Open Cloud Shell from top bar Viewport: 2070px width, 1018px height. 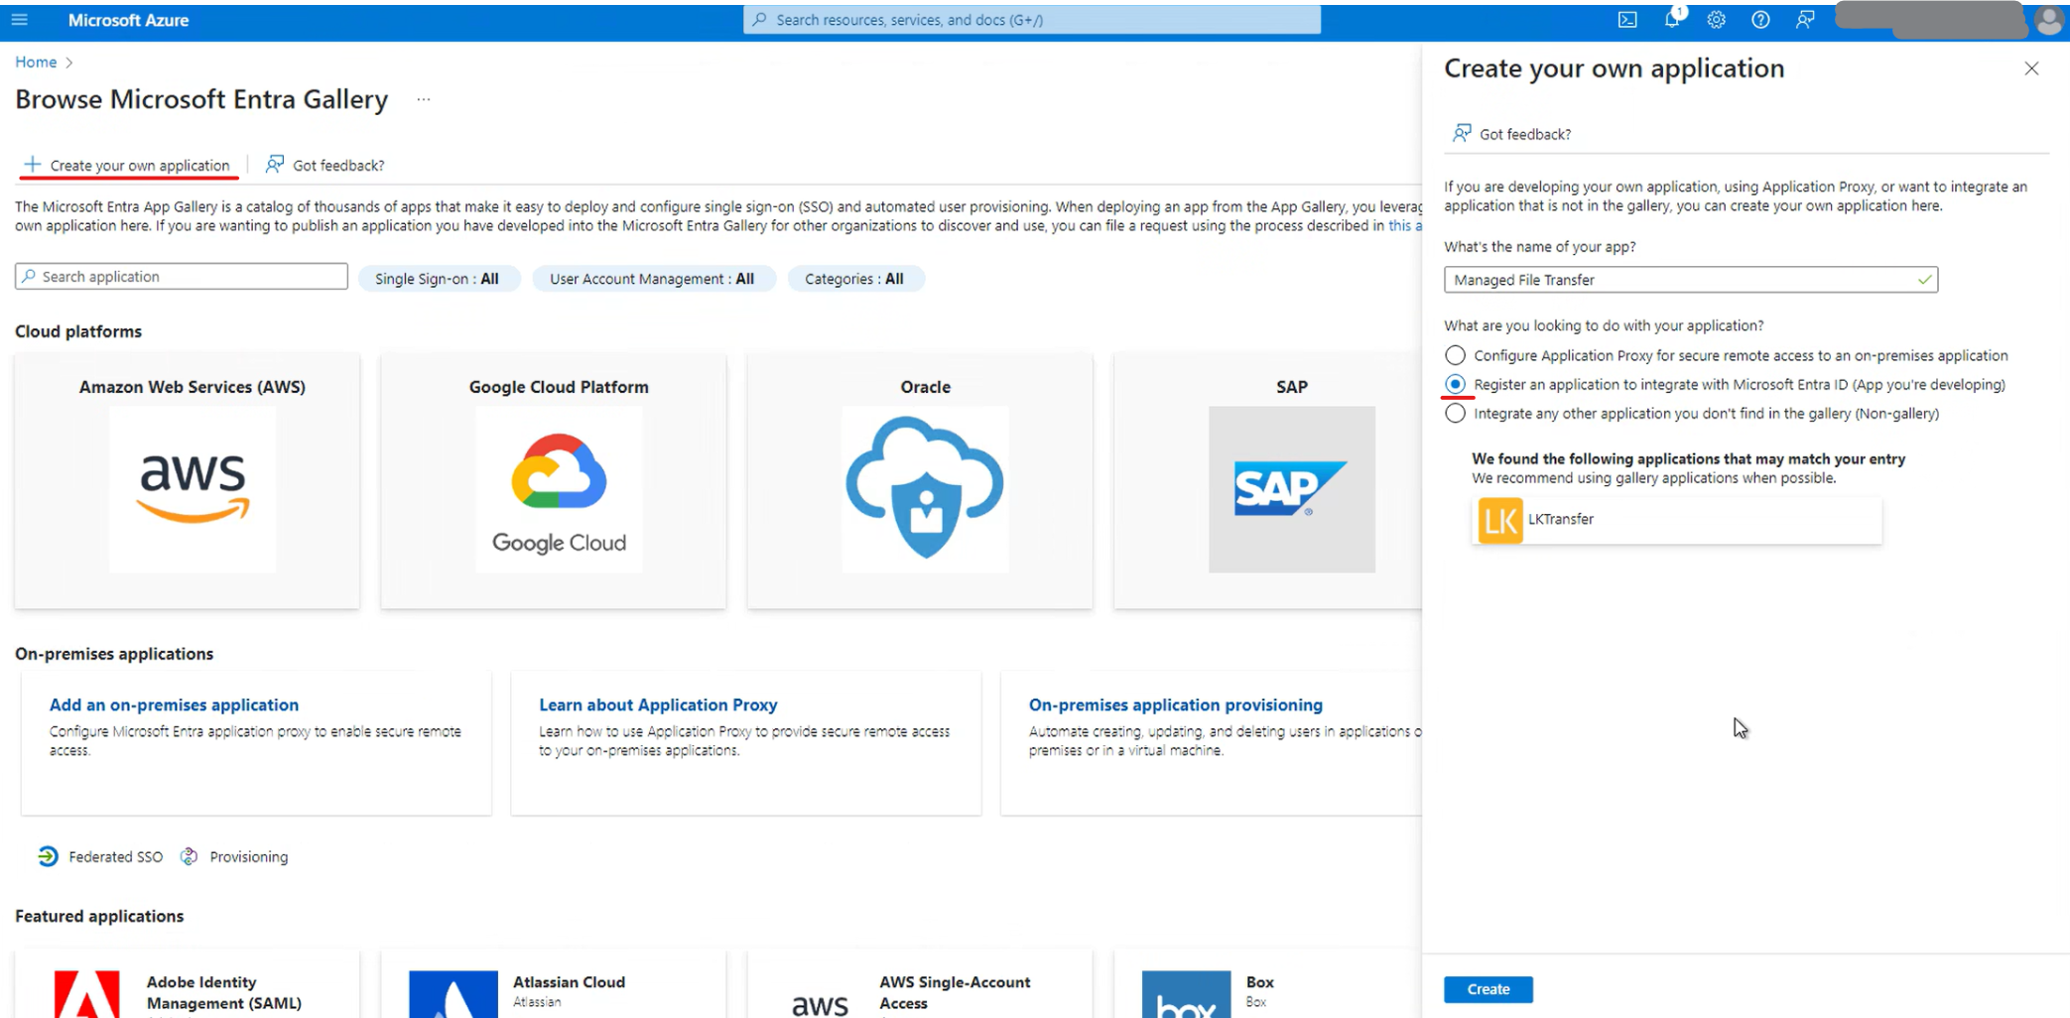tap(1627, 20)
